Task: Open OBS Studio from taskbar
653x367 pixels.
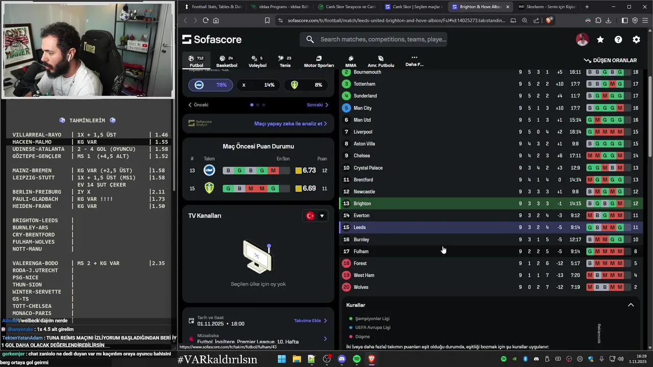Action: [326, 359]
